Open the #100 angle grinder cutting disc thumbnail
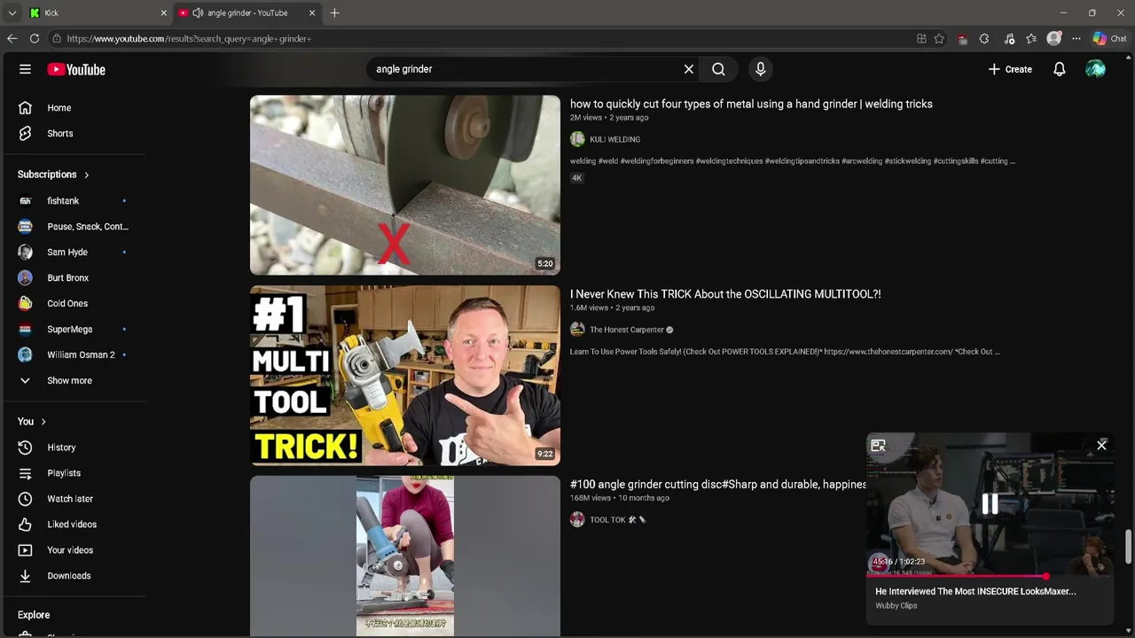The height and width of the screenshot is (638, 1135). tap(405, 556)
